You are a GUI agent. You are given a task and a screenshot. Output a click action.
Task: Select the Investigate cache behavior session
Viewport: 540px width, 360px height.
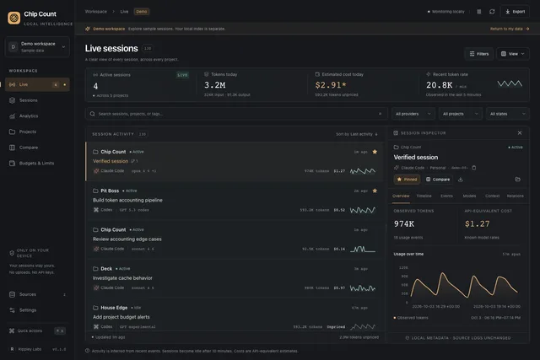[235, 278]
